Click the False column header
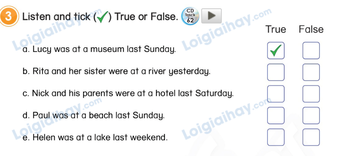The image size is (341, 156). pyautogui.click(x=311, y=29)
